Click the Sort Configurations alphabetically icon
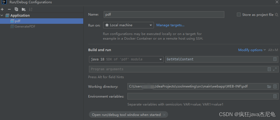 (x=31, y=9)
